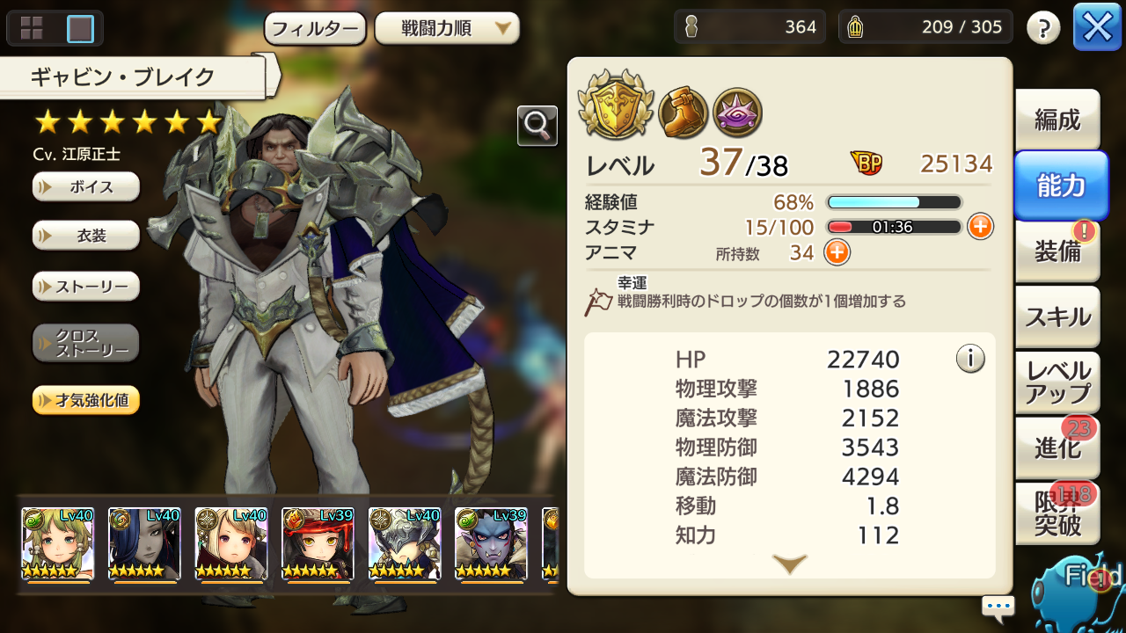Tap the アニマ plus icon
1126x633 pixels.
click(x=837, y=253)
